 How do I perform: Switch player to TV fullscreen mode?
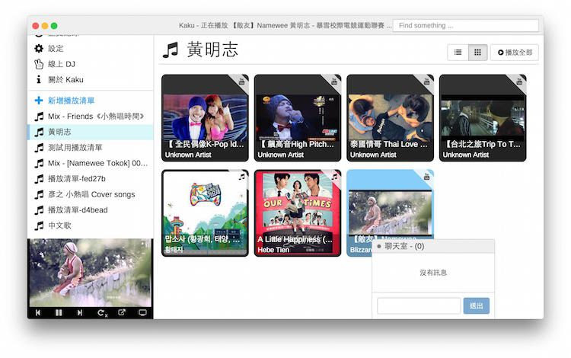tap(142, 312)
